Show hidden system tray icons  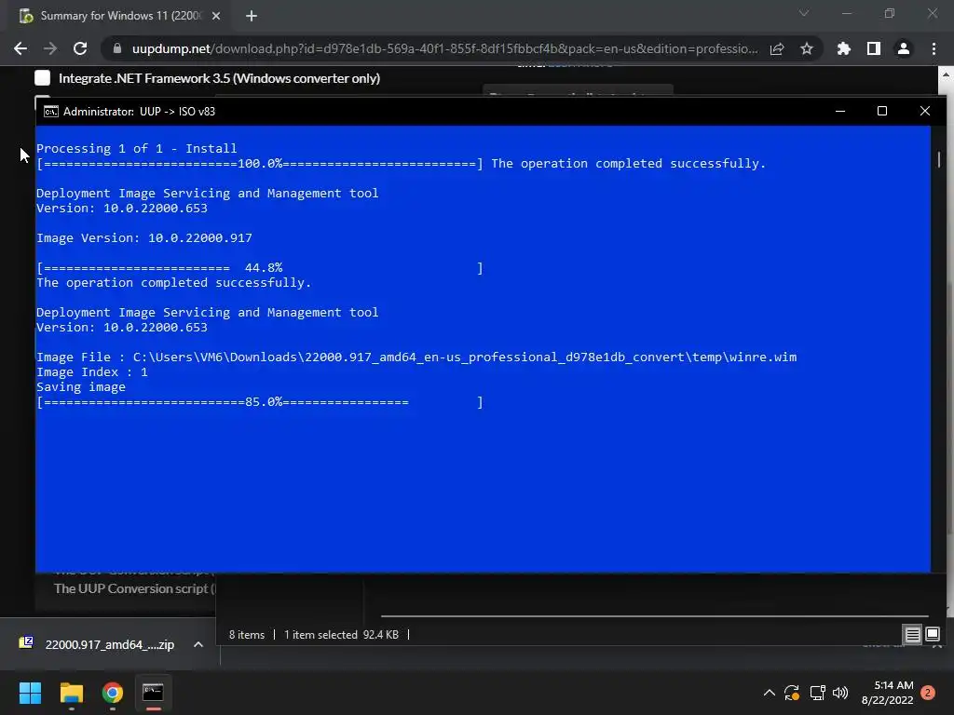(x=769, y=693)
